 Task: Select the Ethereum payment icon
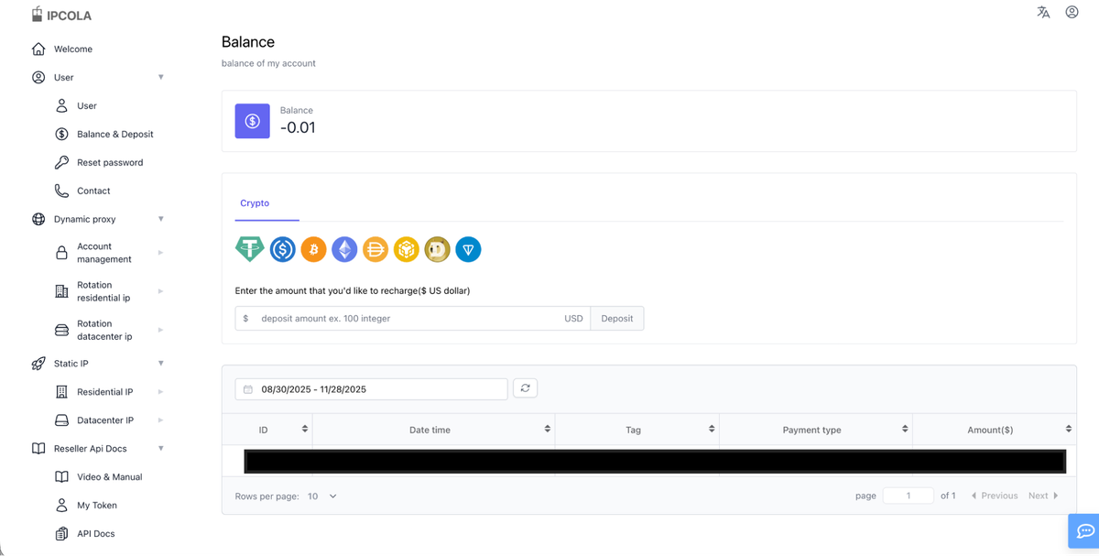coord(344,249)
